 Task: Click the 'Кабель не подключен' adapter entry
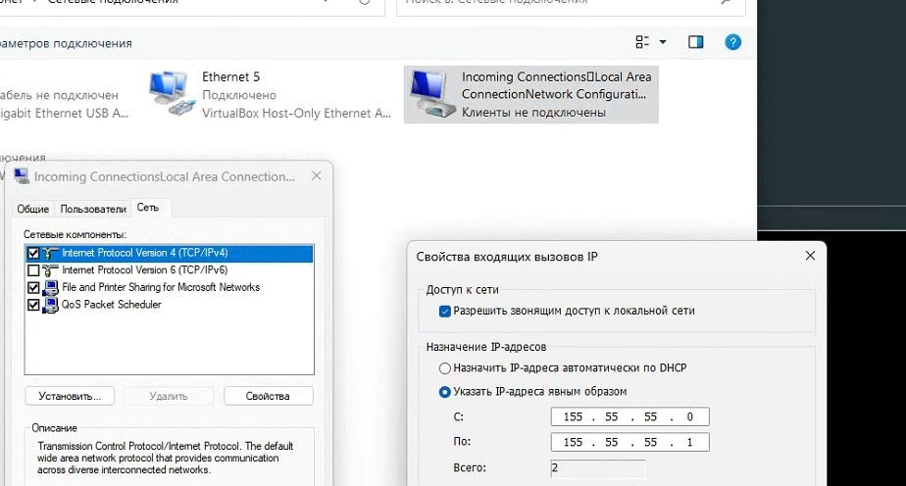tap(59, 95)
